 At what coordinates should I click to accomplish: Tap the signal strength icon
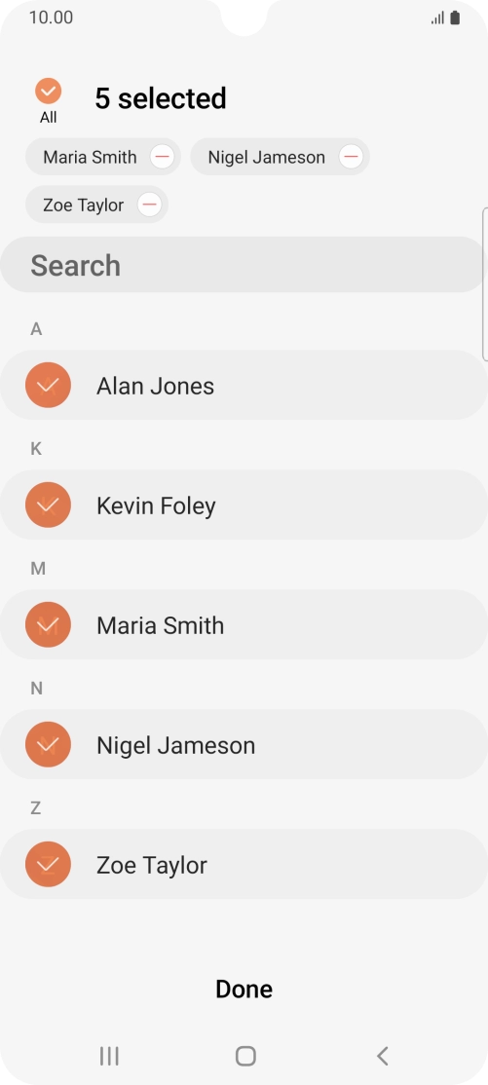coord(437,18)
